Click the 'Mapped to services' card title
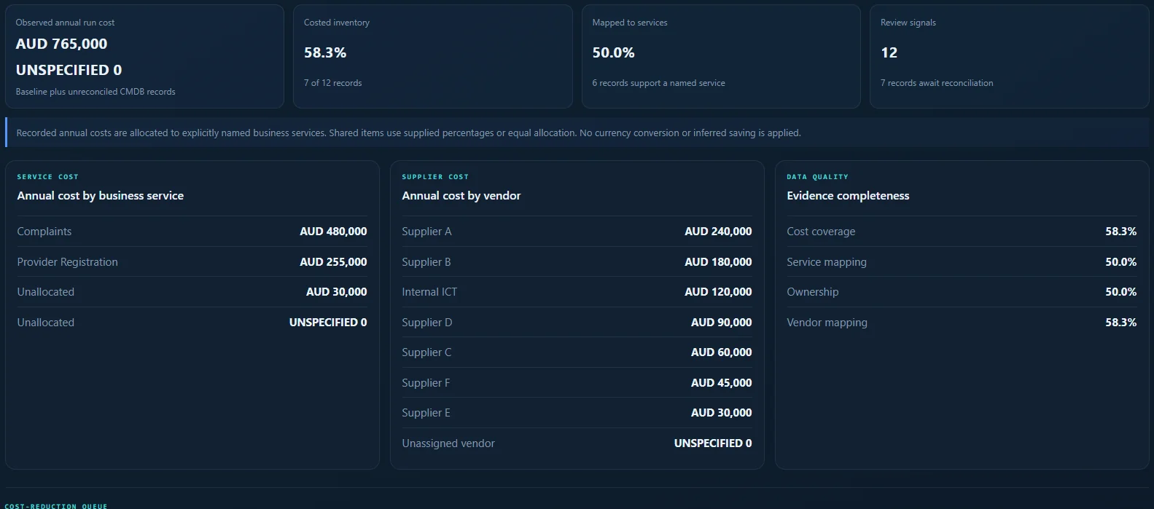The image size is (1154, 509). click(x=630, y=23)
